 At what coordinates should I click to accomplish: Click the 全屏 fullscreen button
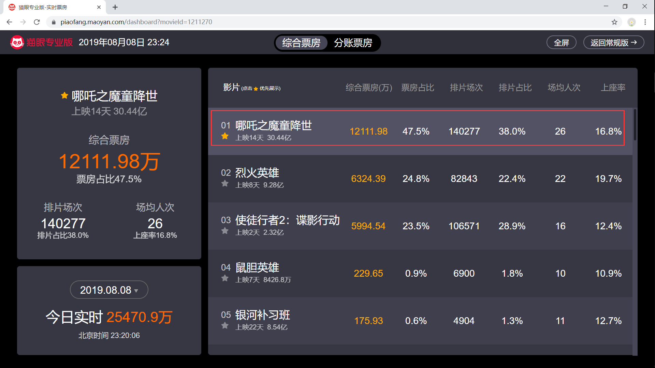pyautogui.click(x=562, y=43)
